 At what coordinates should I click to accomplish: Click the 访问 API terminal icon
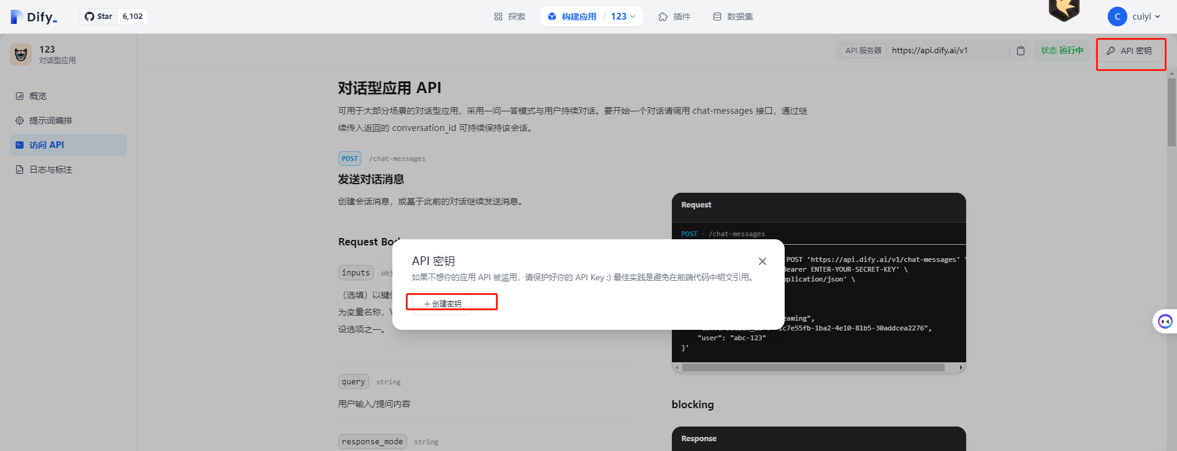click(x=20, y=145)
